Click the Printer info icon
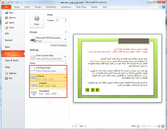Image resolution: width=167 pixels, height=130 pixels. [66, 32]
